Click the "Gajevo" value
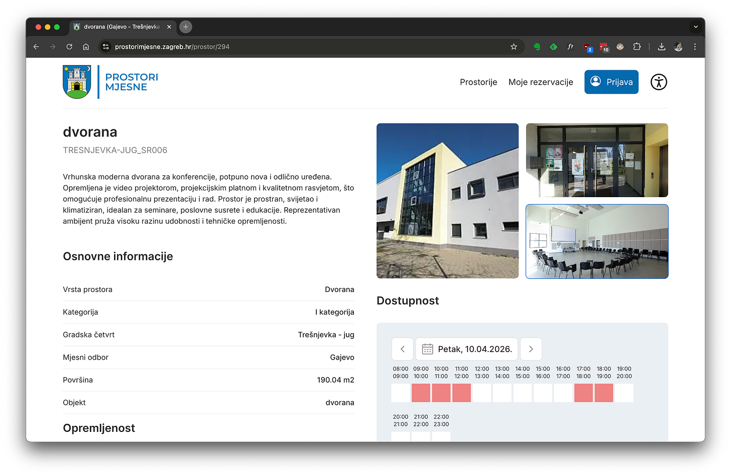 click(x=342, y=357)
